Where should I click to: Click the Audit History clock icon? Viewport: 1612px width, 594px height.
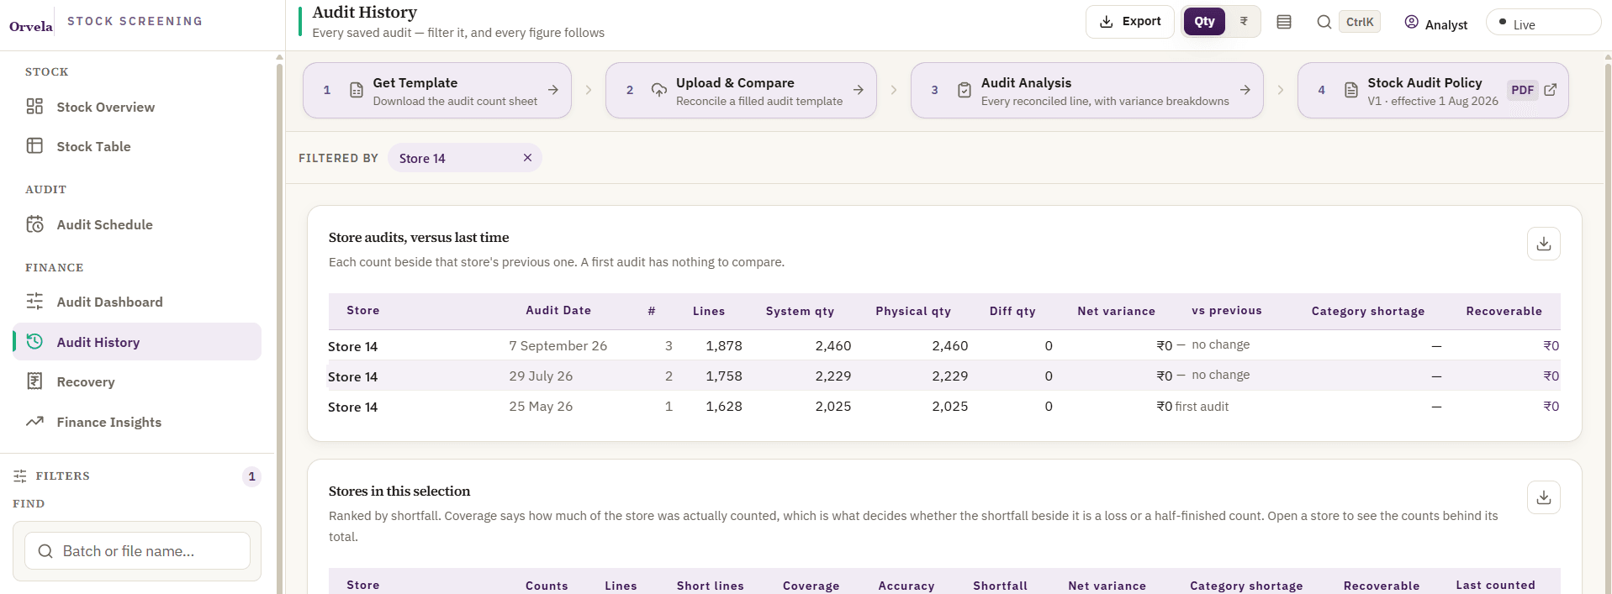(34, 342)
